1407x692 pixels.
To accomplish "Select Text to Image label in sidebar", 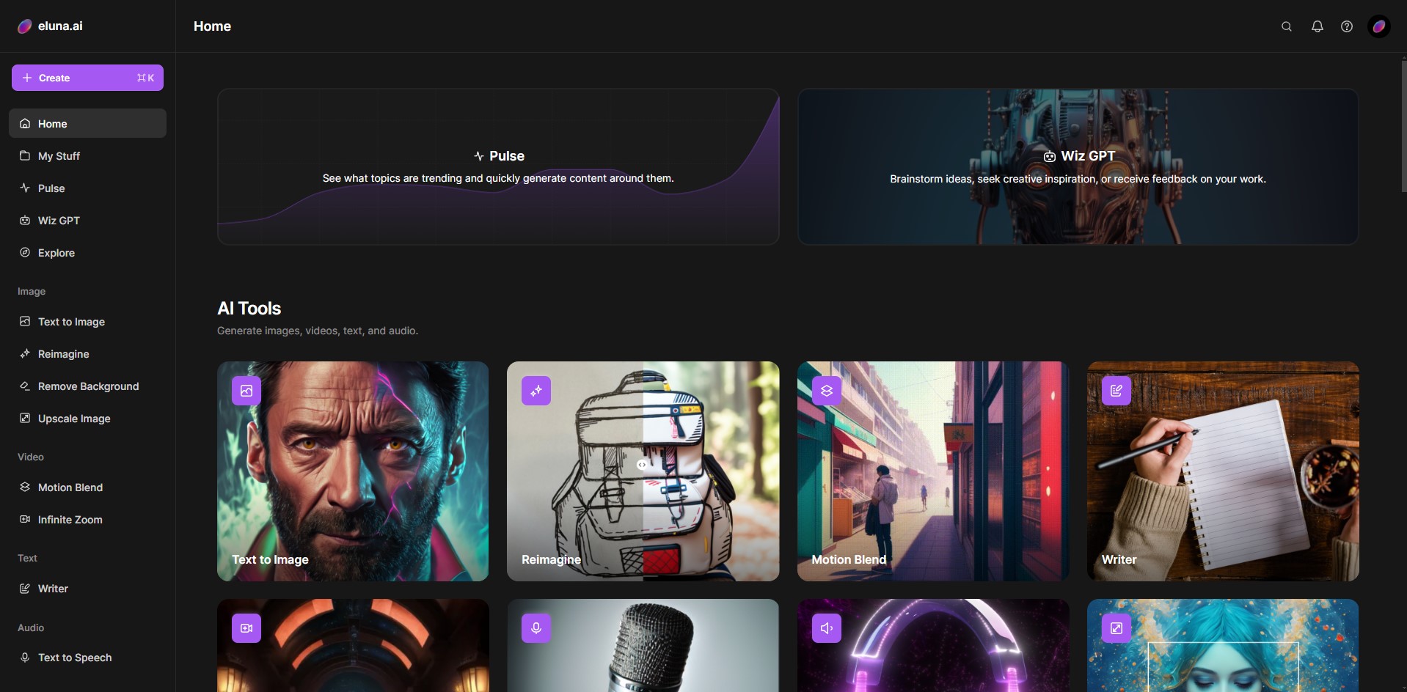I will pos(71,322).
